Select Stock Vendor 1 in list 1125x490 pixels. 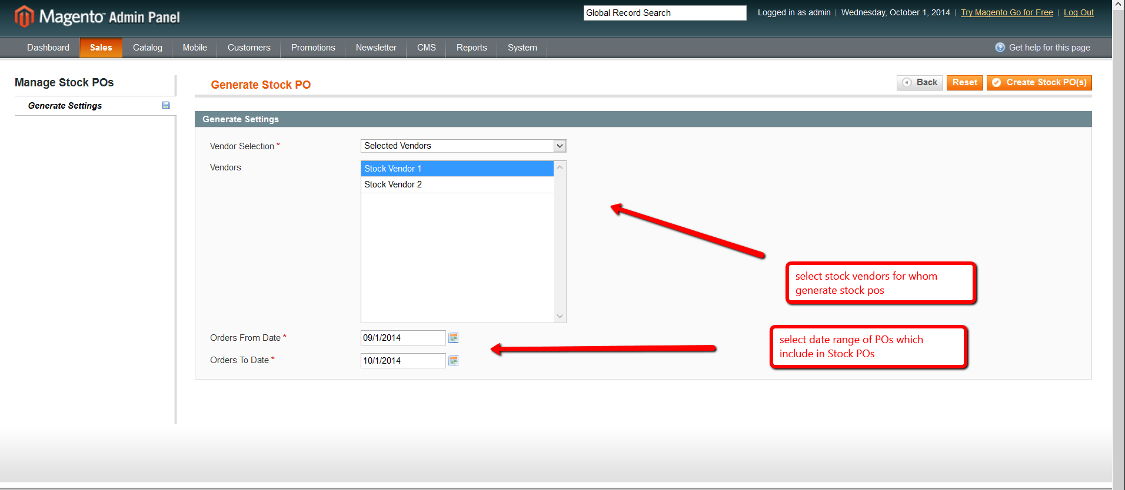pos(457,169)
